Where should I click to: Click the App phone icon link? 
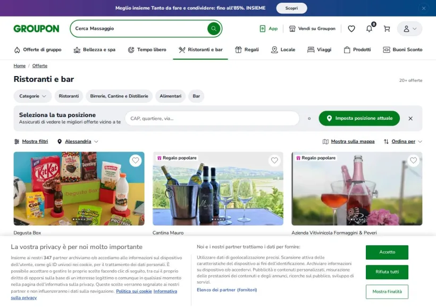(x=269, y=29)
